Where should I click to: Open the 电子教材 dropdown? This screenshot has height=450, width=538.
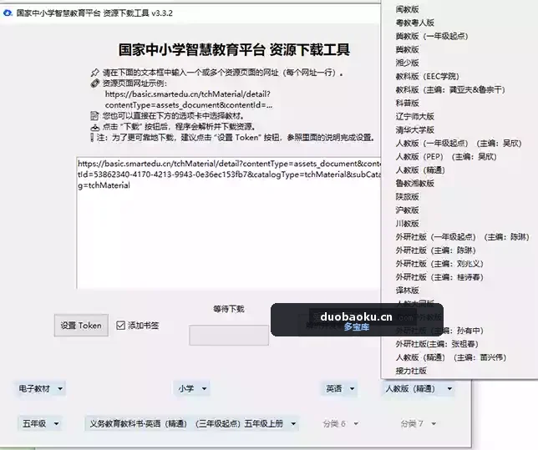click(x=40, y=388)
